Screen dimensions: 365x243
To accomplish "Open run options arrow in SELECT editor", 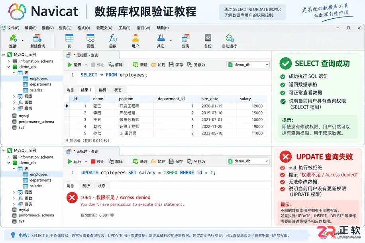I will [x=86, y=65].
